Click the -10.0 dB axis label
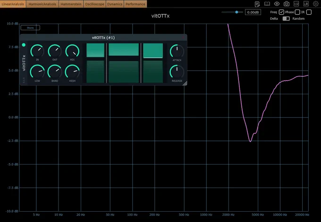 tap(12, 211)
